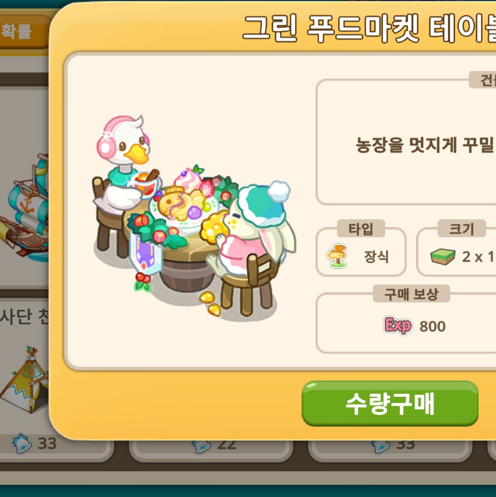Image resolution: width=496 pixels, height=497 pixels.
Task: Click the 크기 label tab
Action: click(x=462, y=228)
